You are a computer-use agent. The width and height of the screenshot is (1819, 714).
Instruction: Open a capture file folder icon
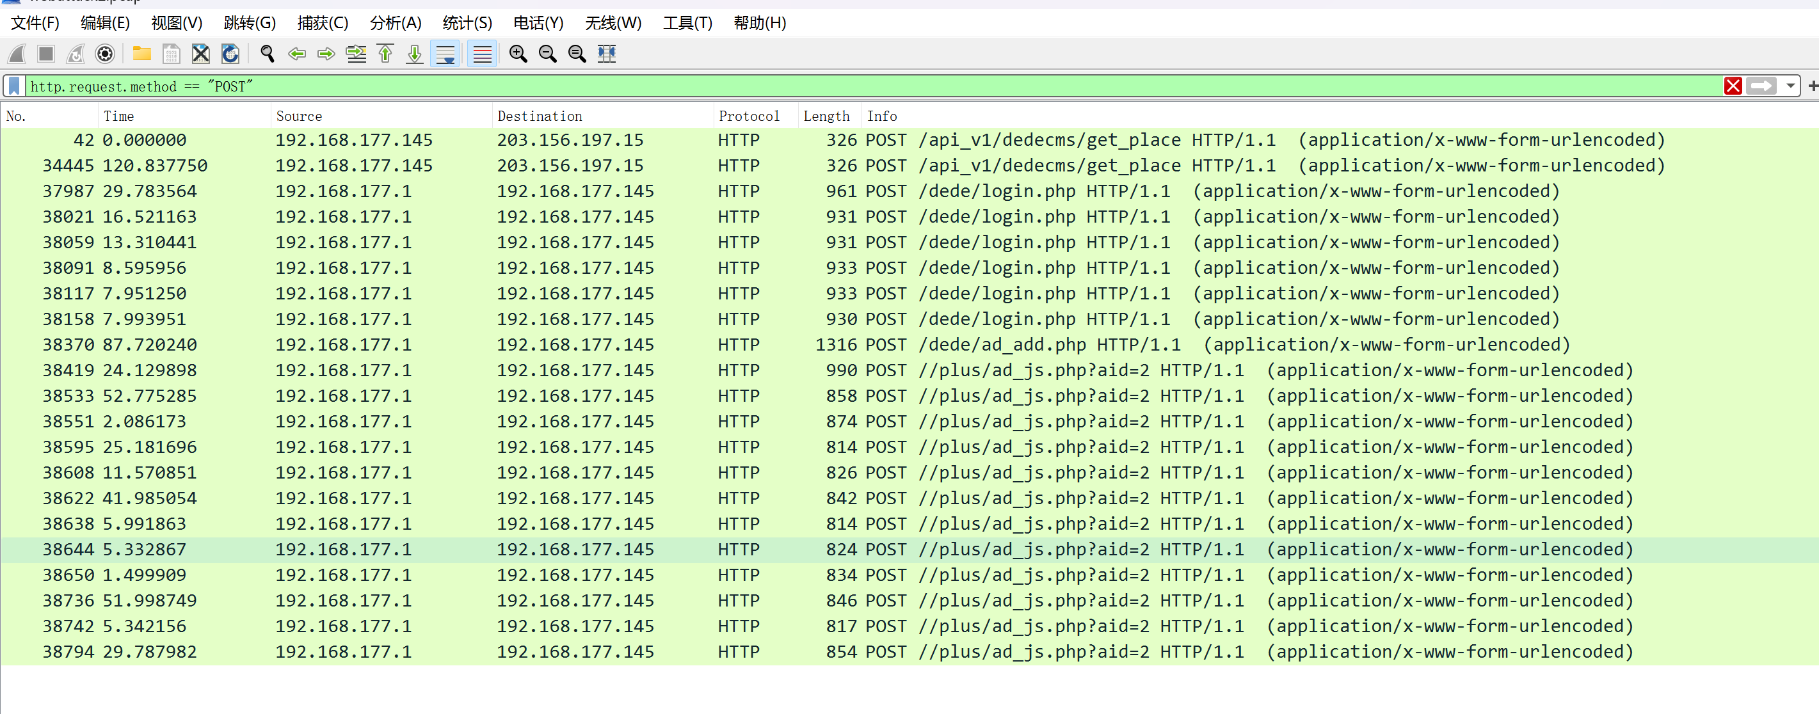tap(142, 54)
